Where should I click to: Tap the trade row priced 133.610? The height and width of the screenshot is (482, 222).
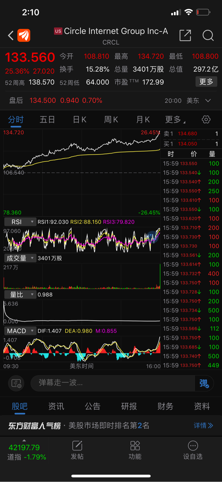pos(191,200)
